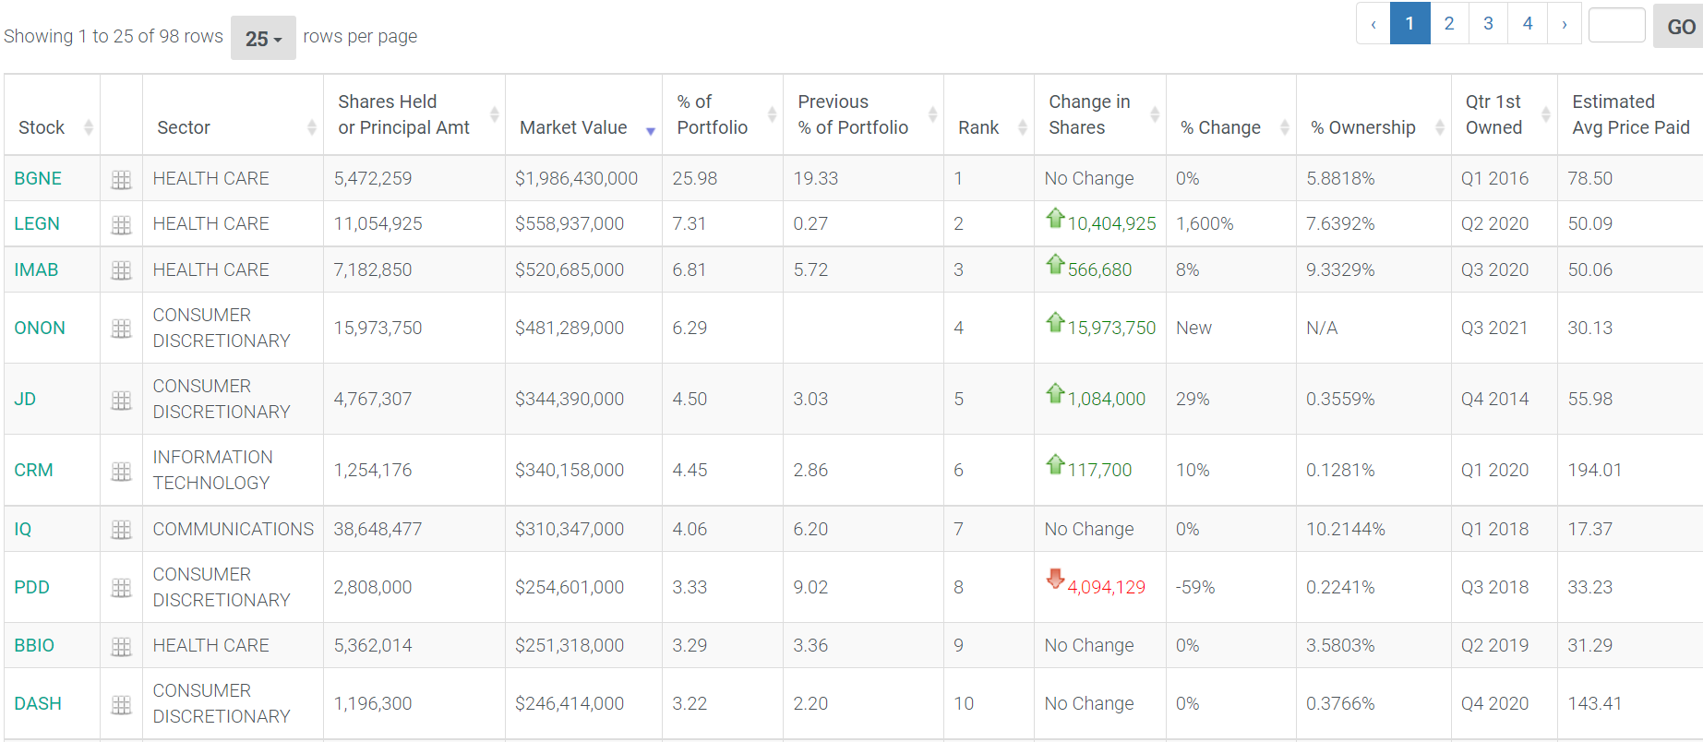Open the BGNE stock link

coord(38,178)
